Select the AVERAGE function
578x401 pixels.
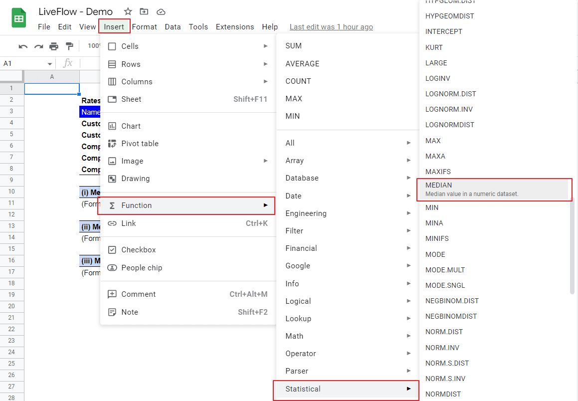point(348,64)
